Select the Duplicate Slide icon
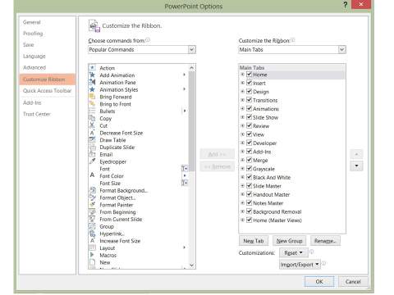Screen dimensions: 394x295 click(x=92, y=147)
